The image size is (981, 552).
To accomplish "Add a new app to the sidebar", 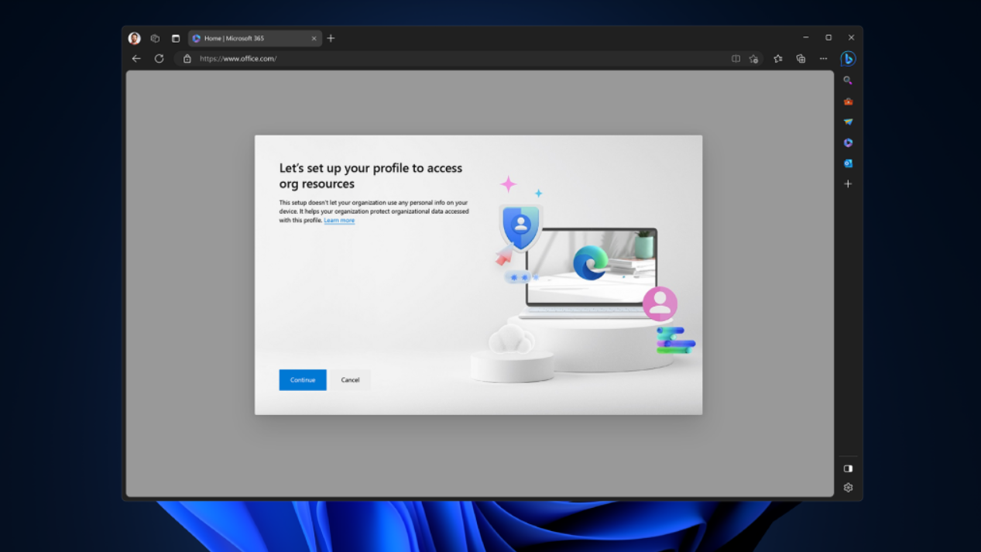I will (848, 183).
